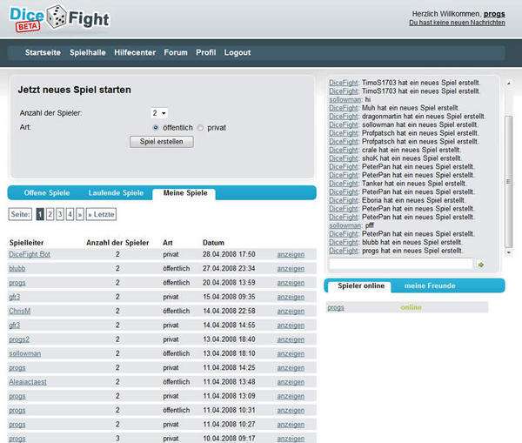Screen dimensions: 522x443
Task: Click the Datum column header
Action: tap(213, 243)
